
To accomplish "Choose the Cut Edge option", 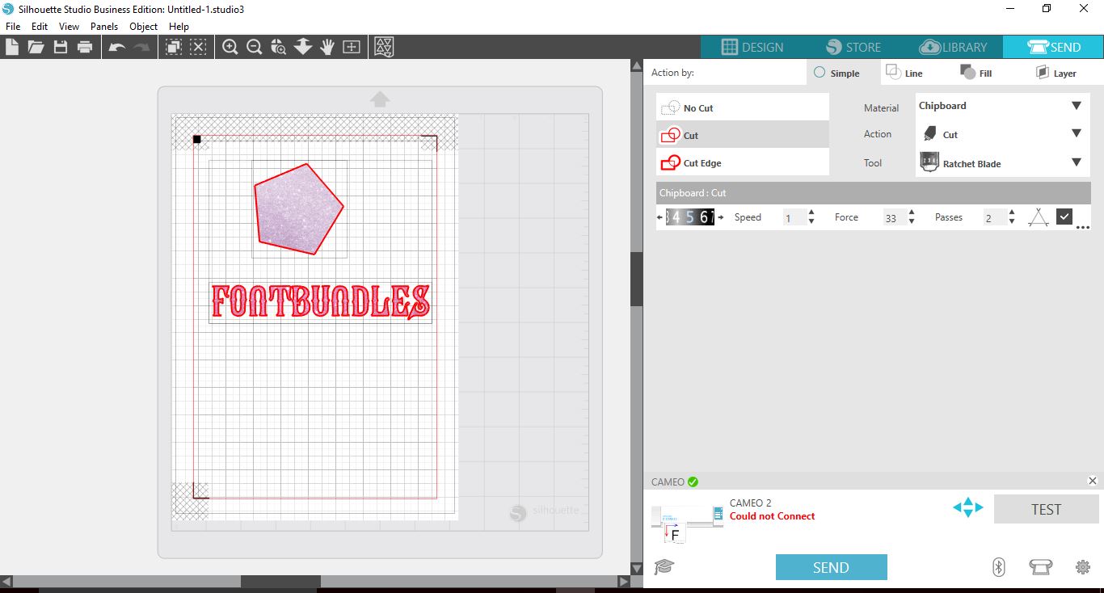I will click(743, 162).
